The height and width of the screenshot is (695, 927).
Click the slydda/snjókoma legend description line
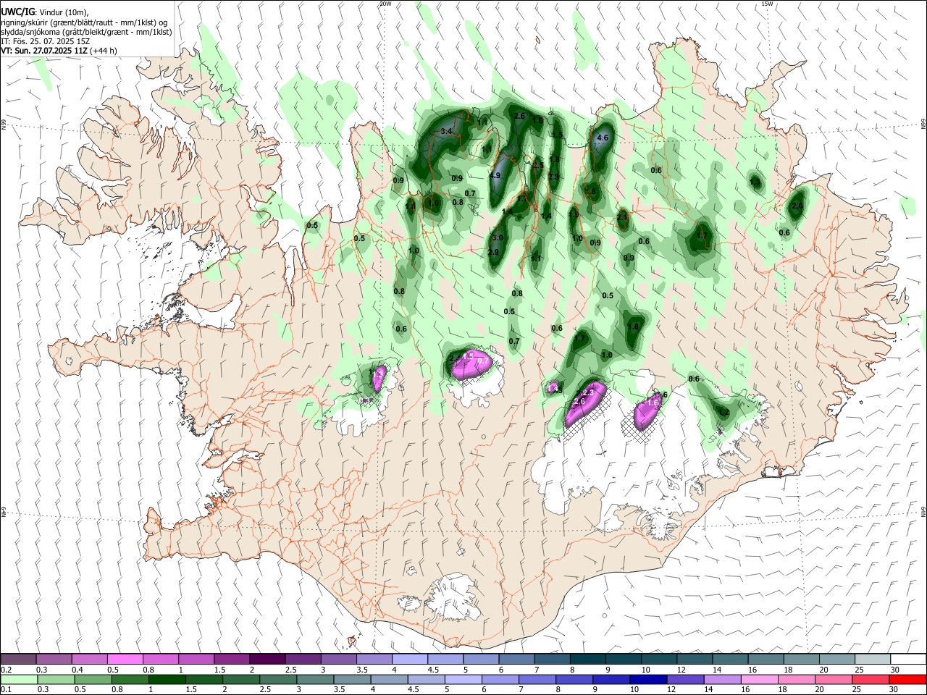coord(86,32)
